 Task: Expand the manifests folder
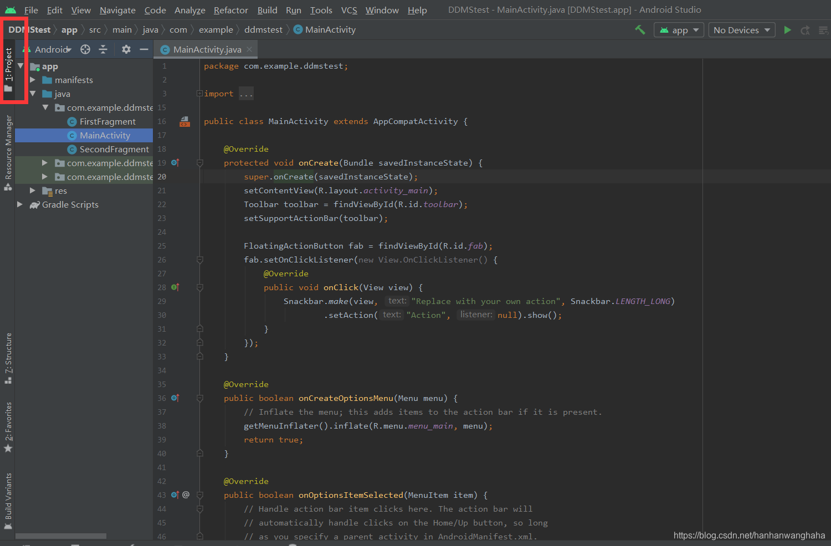pyautogui.click(x=33, y=80)
